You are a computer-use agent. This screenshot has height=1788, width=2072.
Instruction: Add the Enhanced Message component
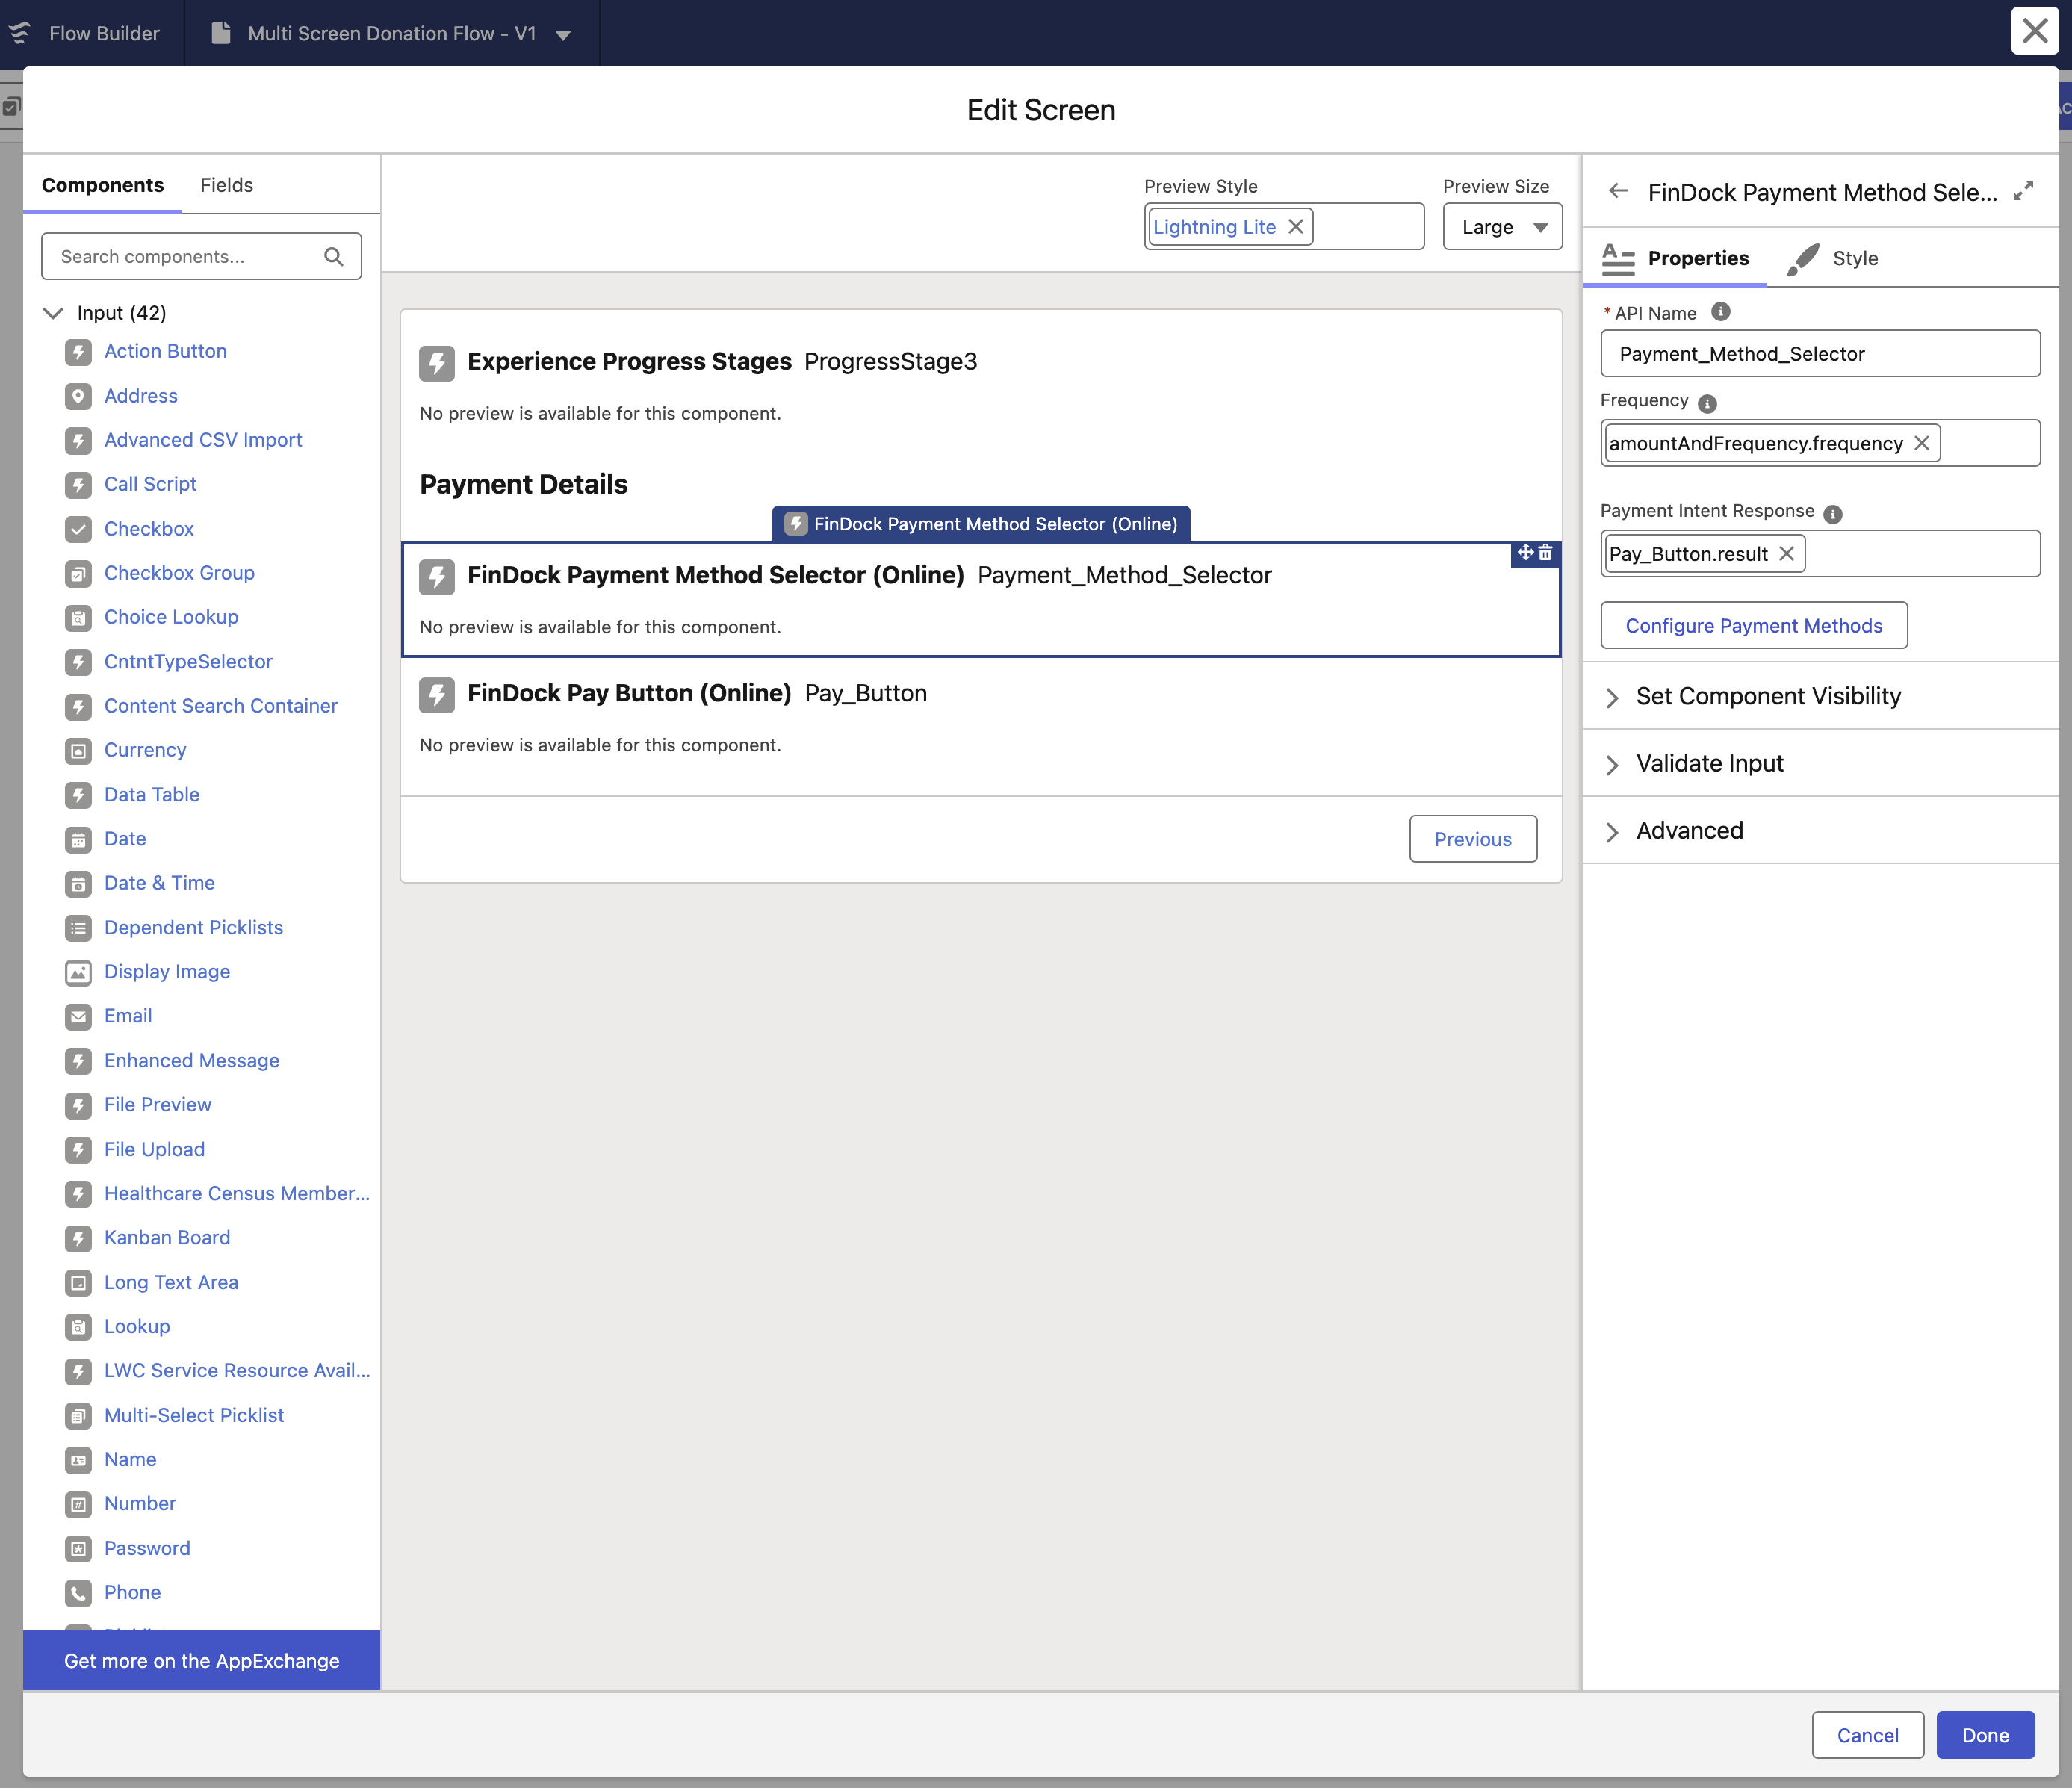192,1061
